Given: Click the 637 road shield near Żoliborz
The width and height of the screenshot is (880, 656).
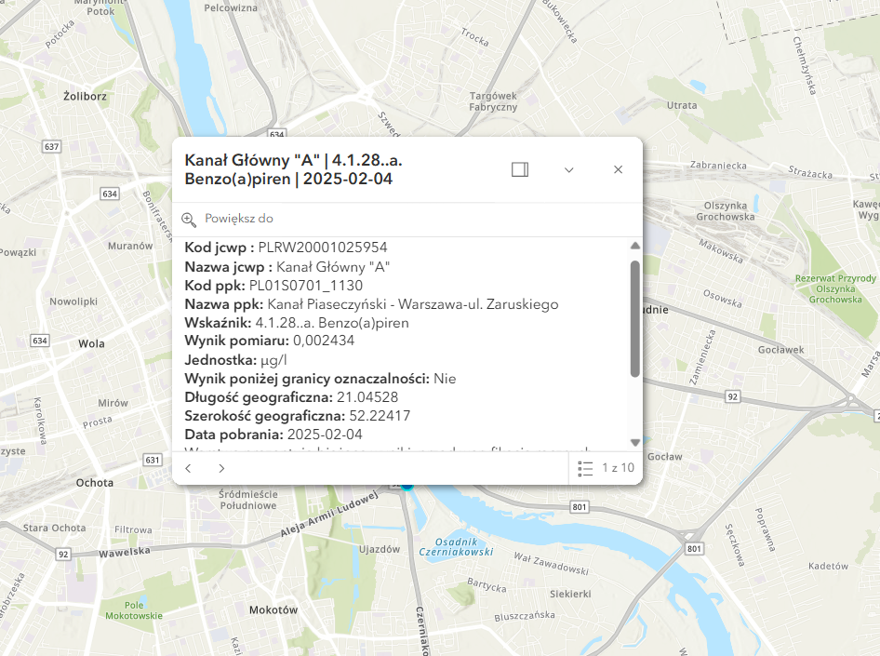Looking at the screenshot, I should tap(51, 147).
